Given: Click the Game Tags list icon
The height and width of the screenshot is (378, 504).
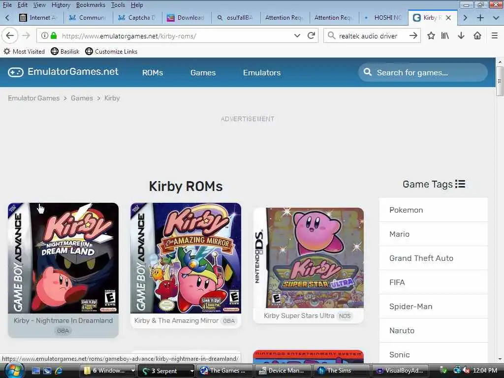Looking at the screenshot, I should tap(460, 184).
